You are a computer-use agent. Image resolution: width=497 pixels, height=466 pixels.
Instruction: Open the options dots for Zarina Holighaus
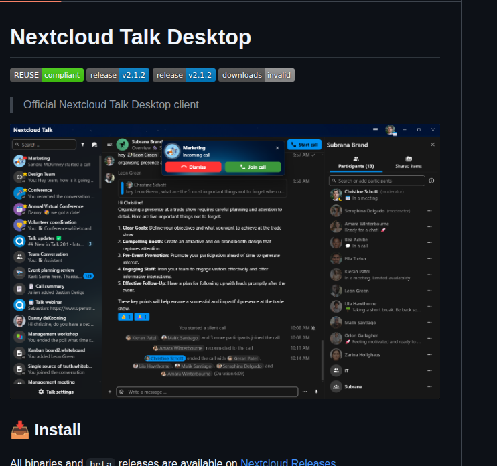coord(429,354)
